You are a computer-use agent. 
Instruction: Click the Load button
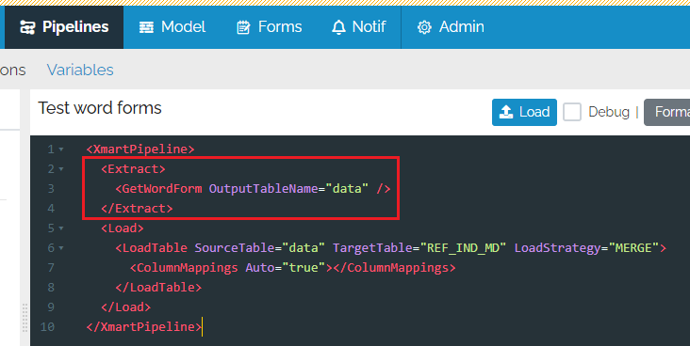(524, 112)
